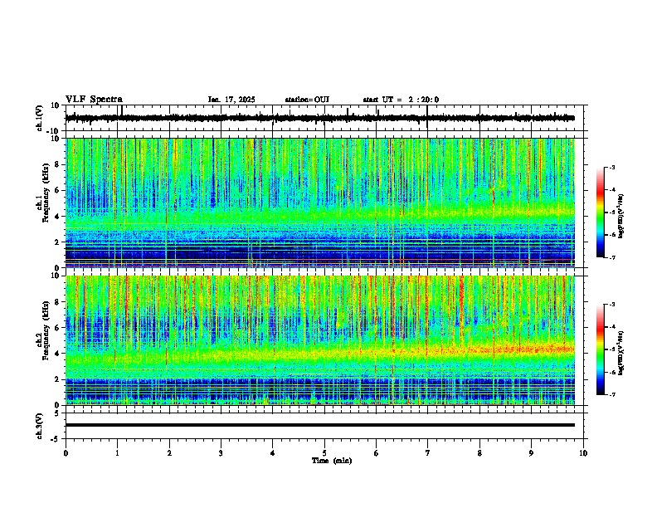Click time axis tick label 6
Viewport: 657px width, 508px height.
377,453
